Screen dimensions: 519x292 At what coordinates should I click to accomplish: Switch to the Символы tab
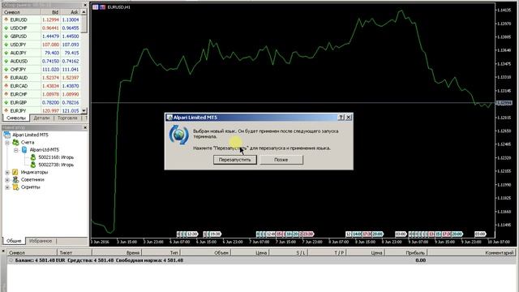click(16, 118)
